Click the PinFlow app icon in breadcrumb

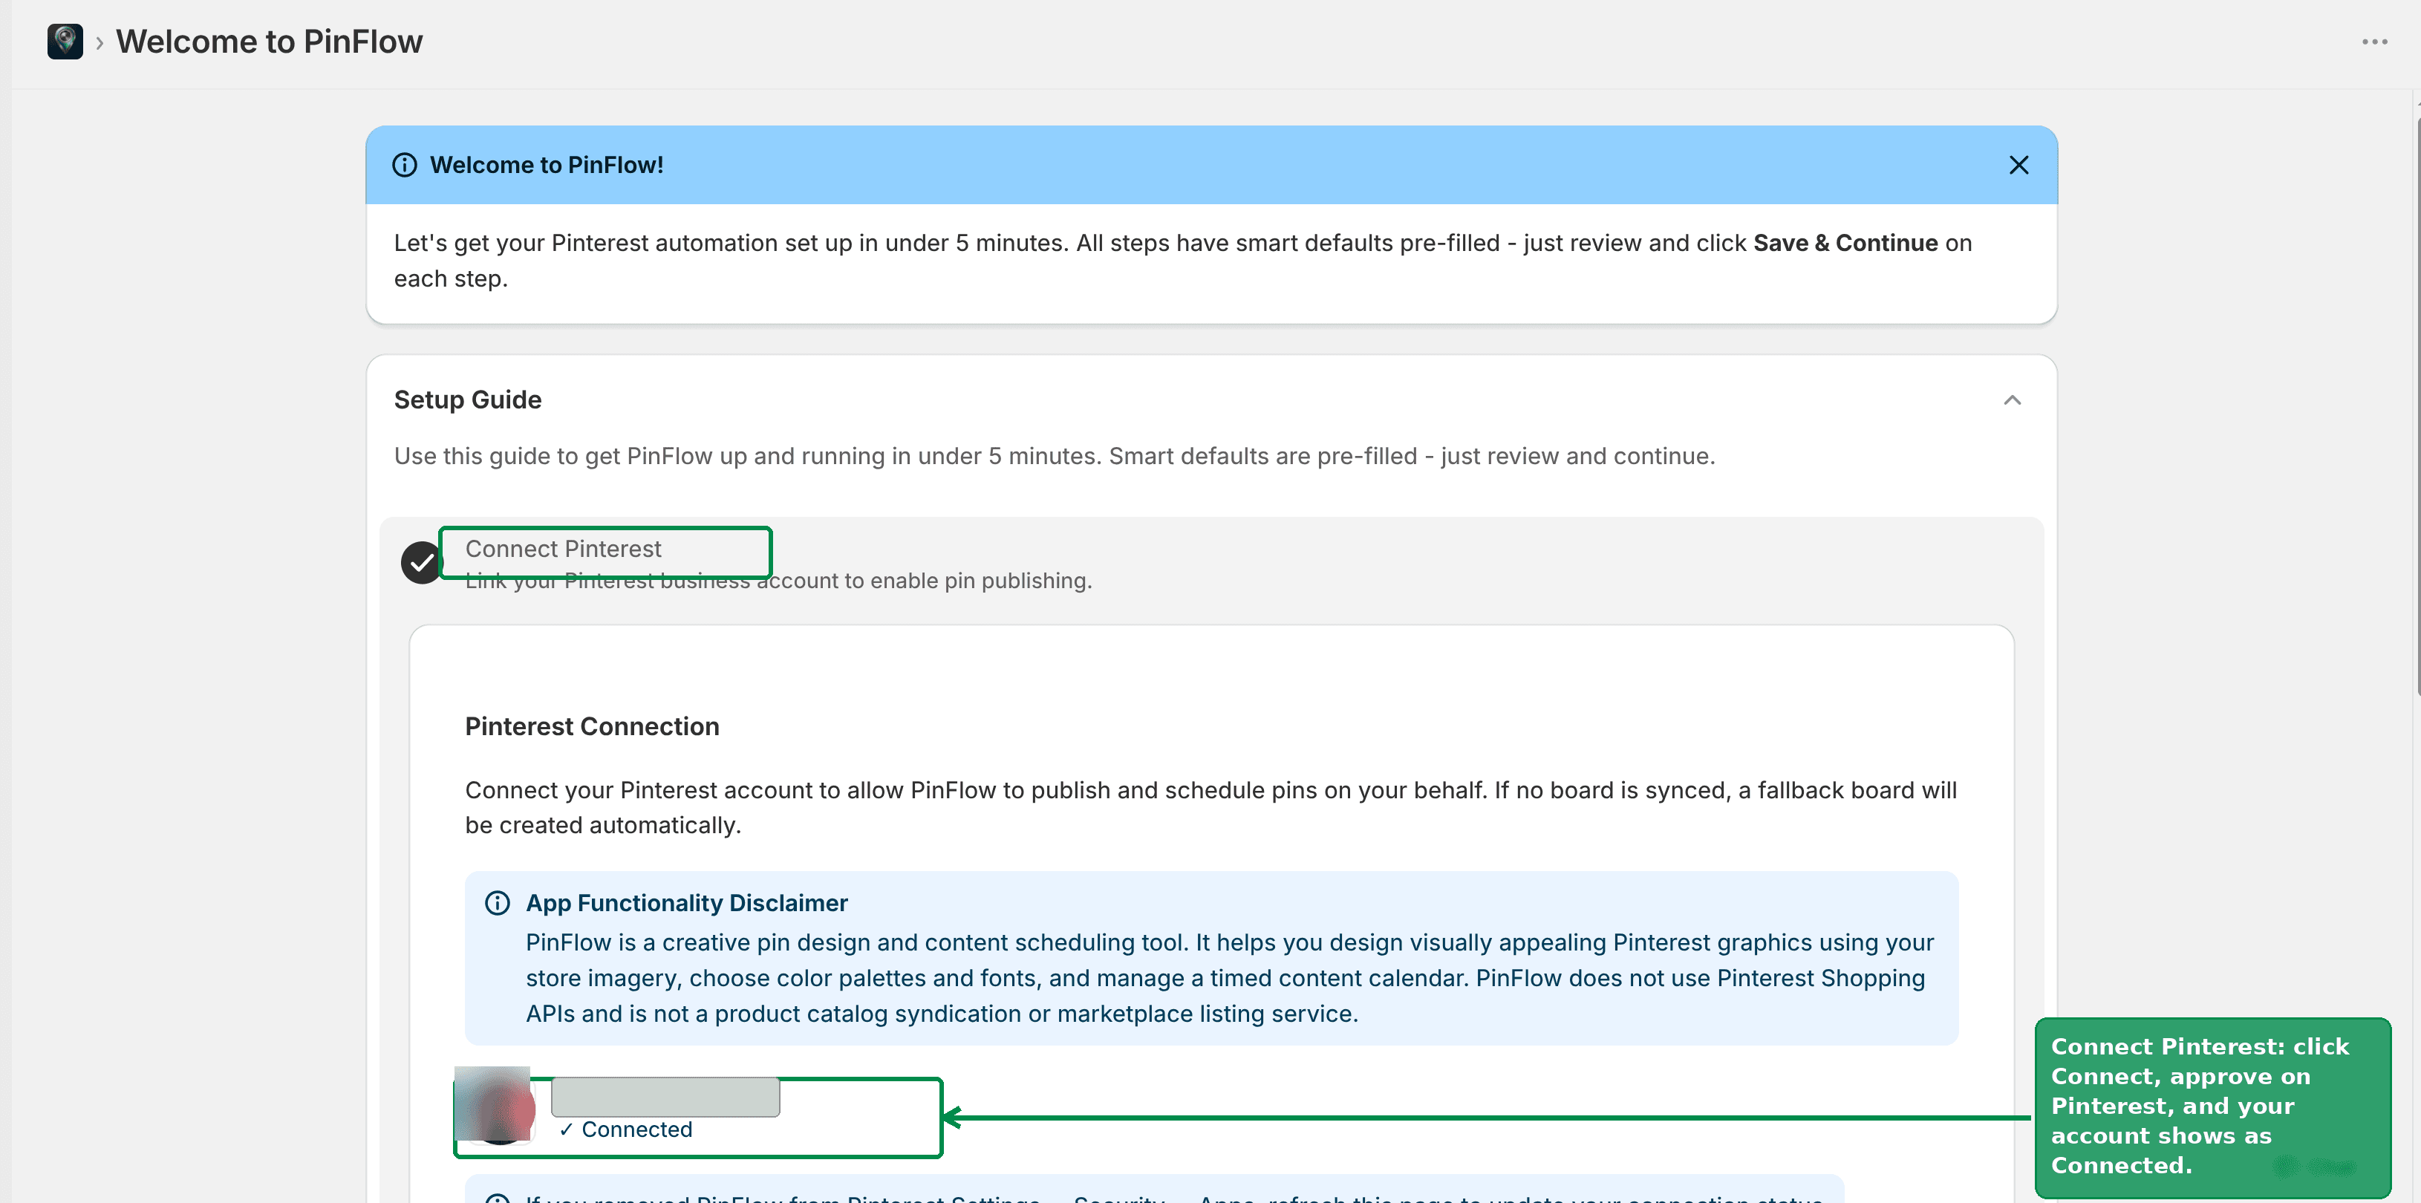[x=65, y=42]
